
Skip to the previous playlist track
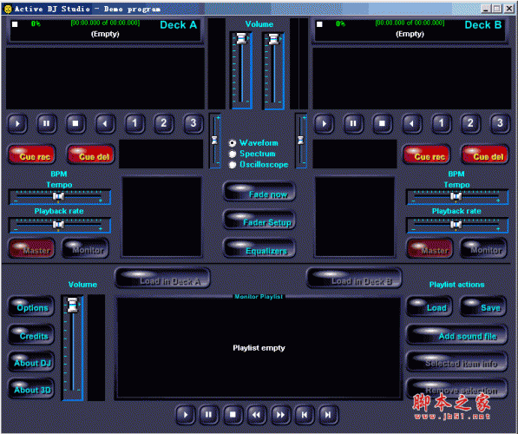tap(305, 415)
